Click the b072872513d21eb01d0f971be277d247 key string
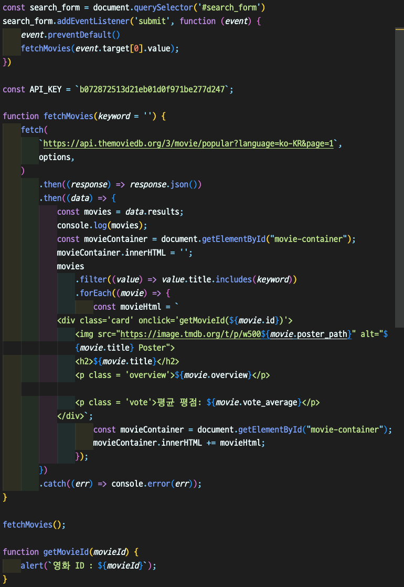This screenshot has height=587, width=404. tap(152, 89)
